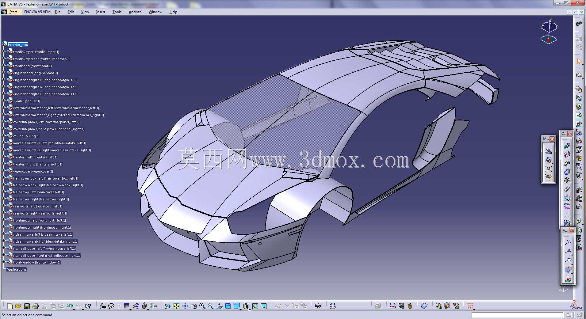The width and height of the screenshot is (586, 319).
Task: Create a new document with New icon
Action: point(10,306)
